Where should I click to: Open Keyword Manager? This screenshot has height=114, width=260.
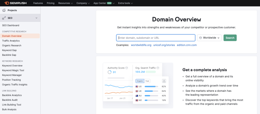tap(12, 75)
